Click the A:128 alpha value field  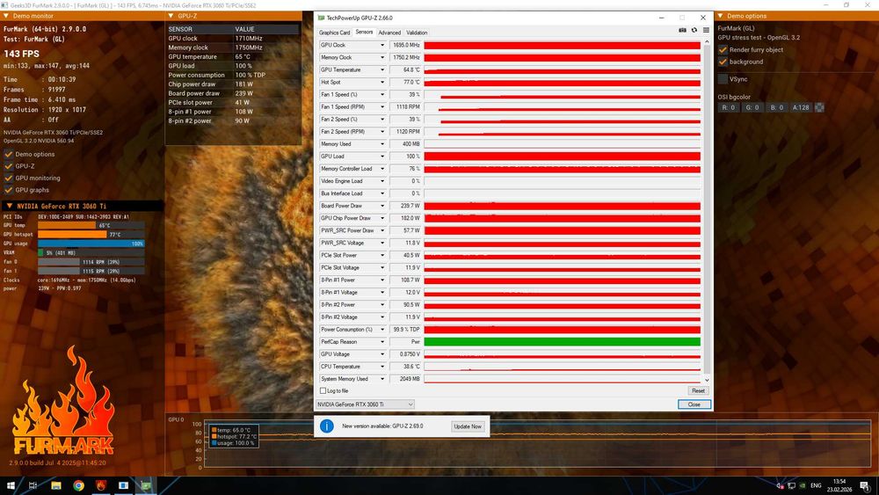click(801, 107)
